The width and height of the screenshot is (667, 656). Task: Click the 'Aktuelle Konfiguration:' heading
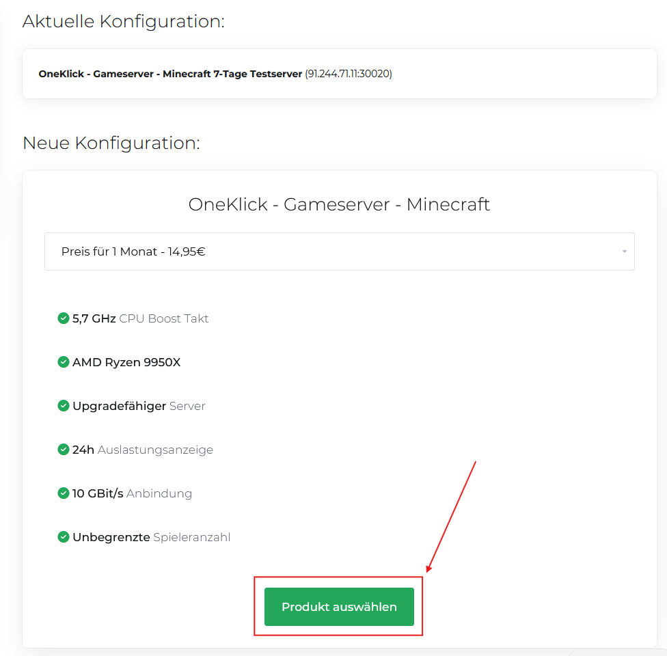pos(124,21)
